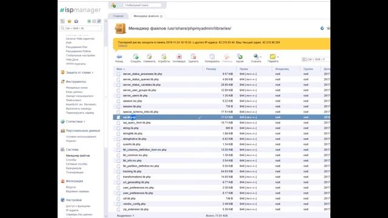Screen dimensions: 388x218
Task: Click the file list filter search field
Action: [x=316, y=59]
